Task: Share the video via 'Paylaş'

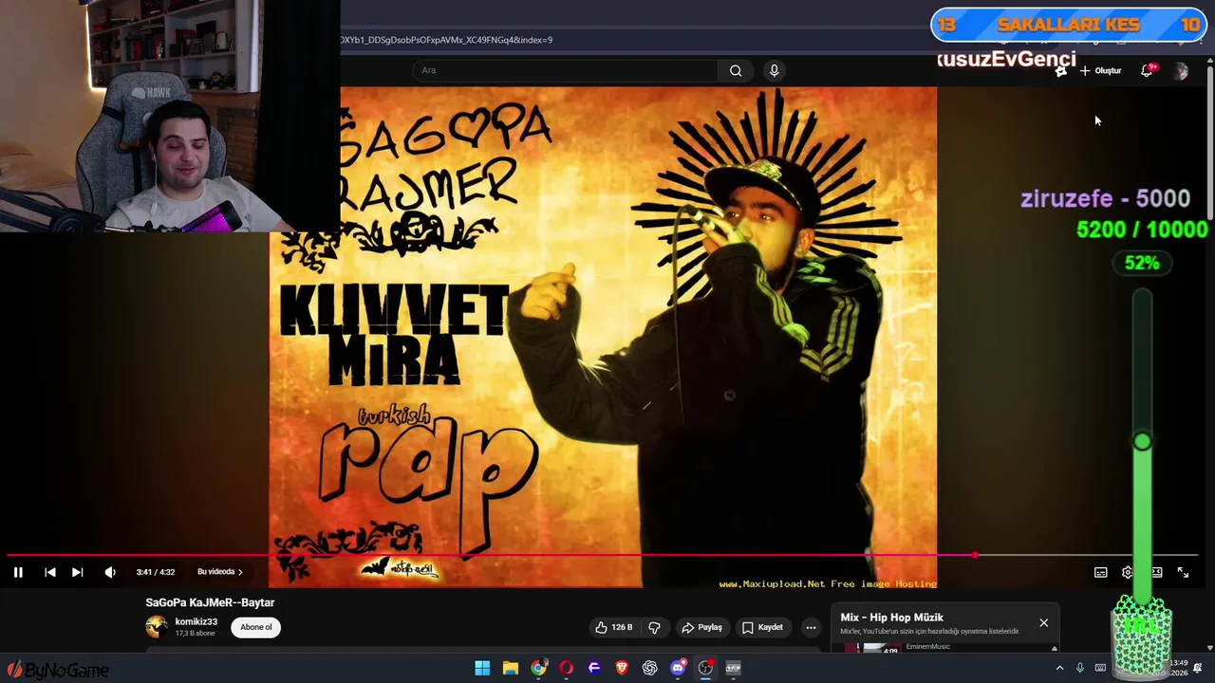Action: tap(702, 627)
